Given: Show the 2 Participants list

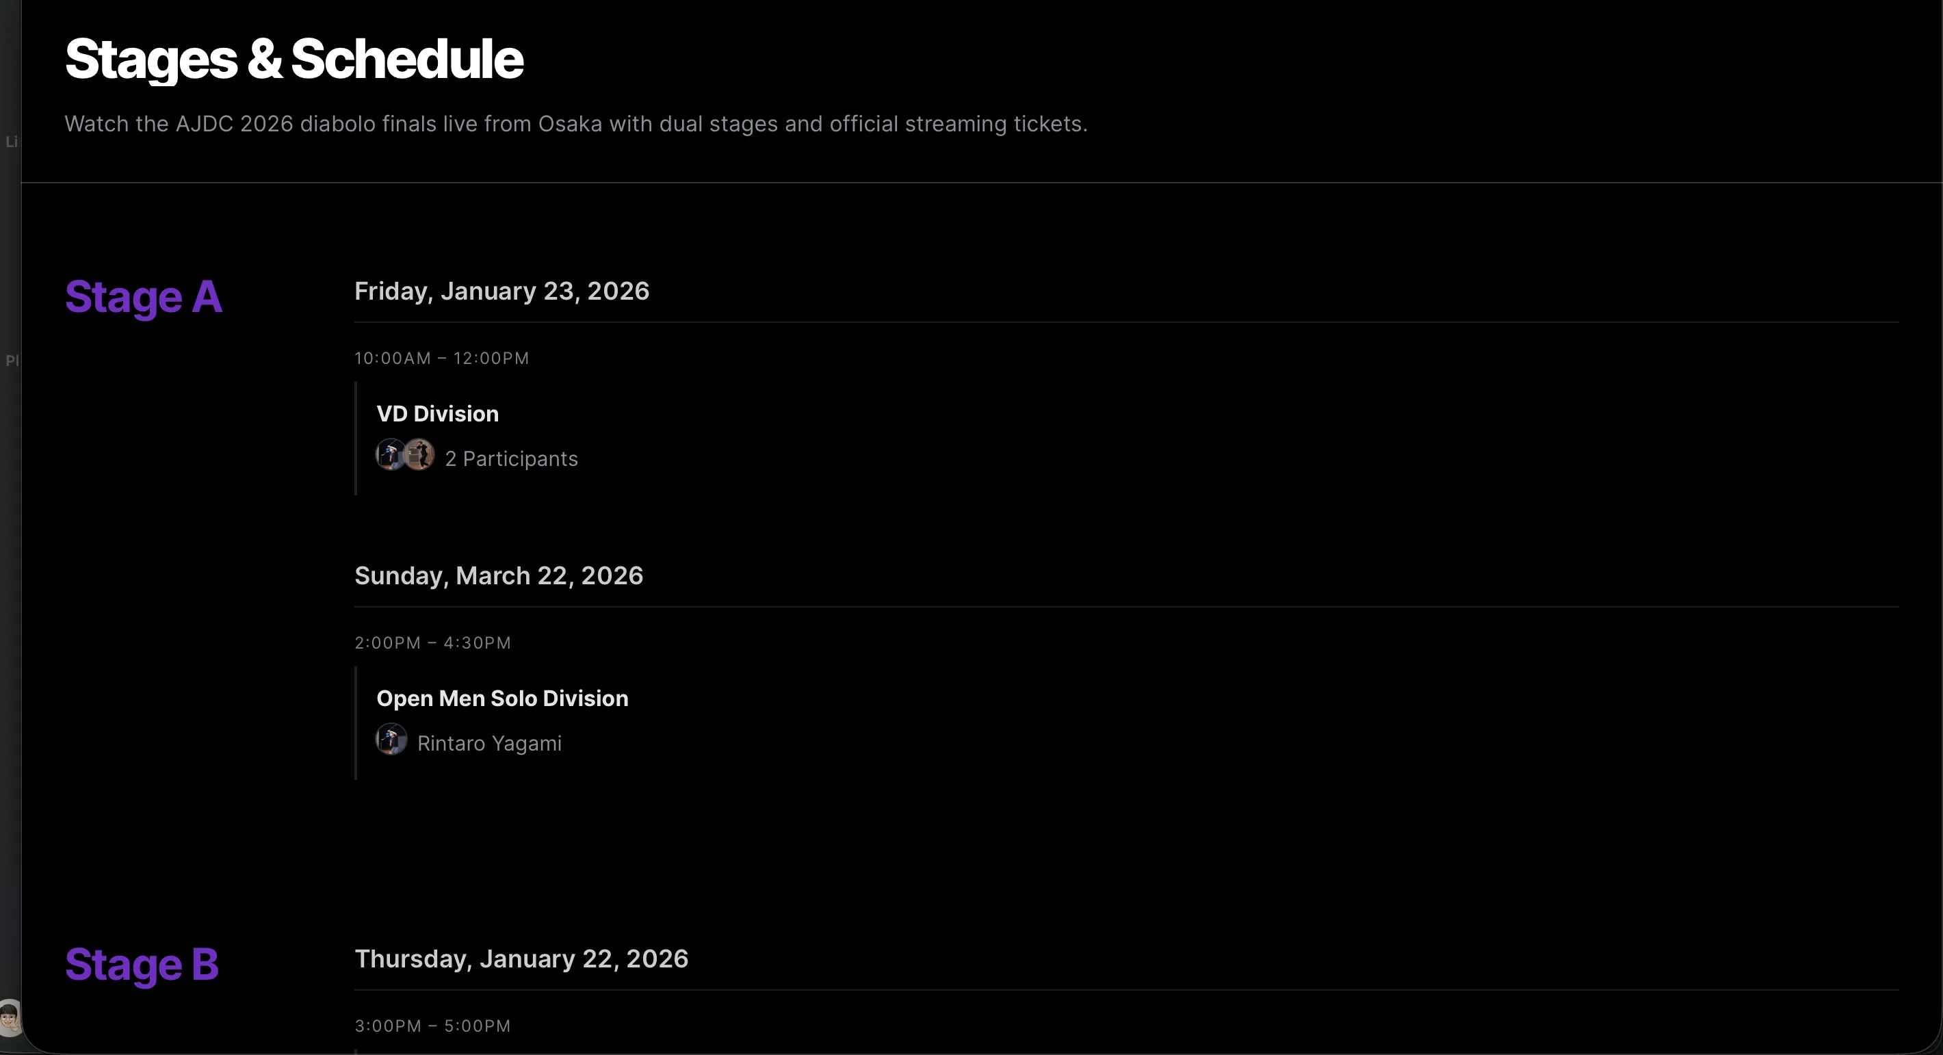Looking at the screenshot, I should pos(510,459).
